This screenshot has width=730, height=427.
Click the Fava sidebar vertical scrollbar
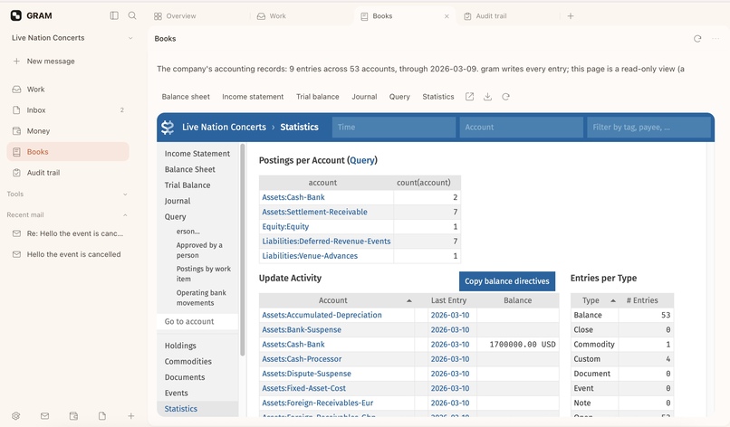(242, 251)
